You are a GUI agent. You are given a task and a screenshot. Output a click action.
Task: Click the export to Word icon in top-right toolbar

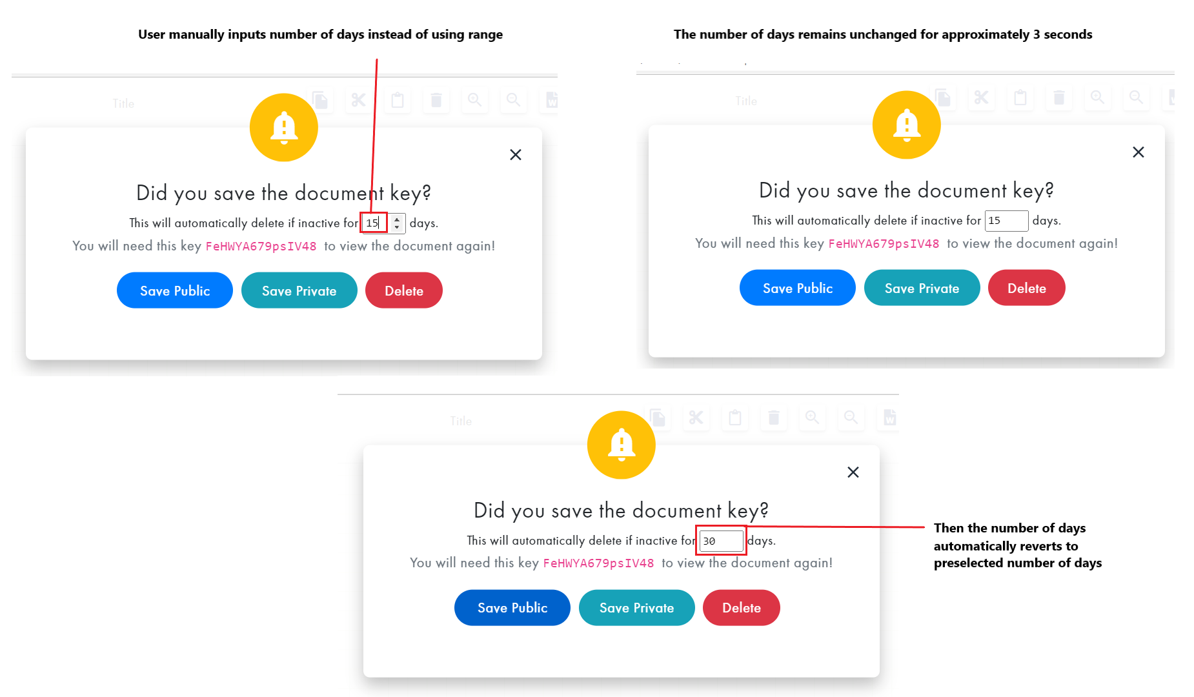1171,98
